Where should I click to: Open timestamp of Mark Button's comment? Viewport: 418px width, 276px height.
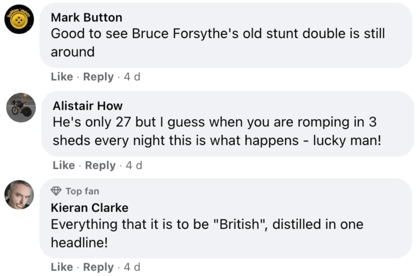[x=132, y=77]
